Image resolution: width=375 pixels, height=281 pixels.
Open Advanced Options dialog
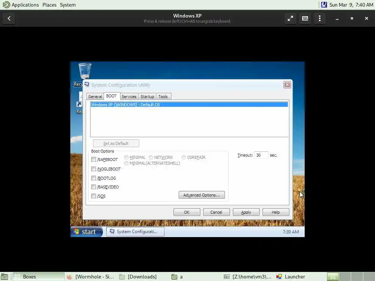pos(202,195)
